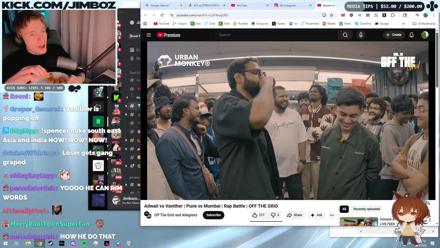Click the Jimbozo user panel in Discord
This screenshot has height=248, width=440.
[125, 200]
